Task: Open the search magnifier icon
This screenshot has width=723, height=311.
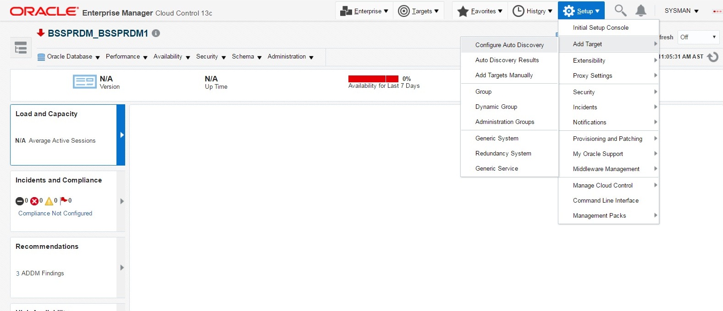Action: click(620, 11)
